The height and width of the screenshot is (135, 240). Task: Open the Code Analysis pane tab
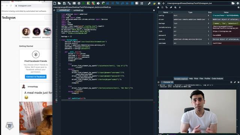[x=217, y=78]
